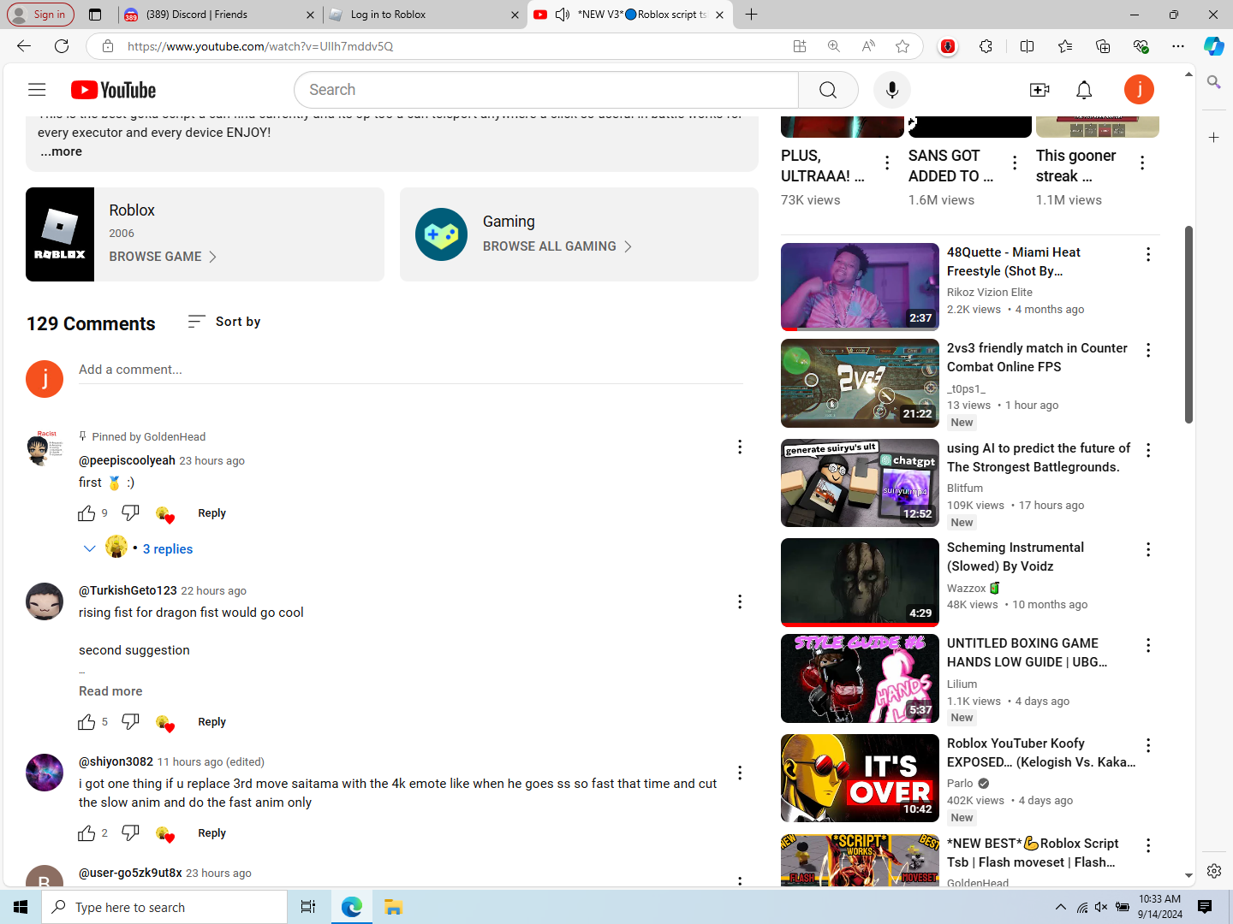The height and width of the screenshot is (924, 1233).
Task: Open more options for Roblox YouTuber Koofy video
Action: click(x=1148, y=745)
